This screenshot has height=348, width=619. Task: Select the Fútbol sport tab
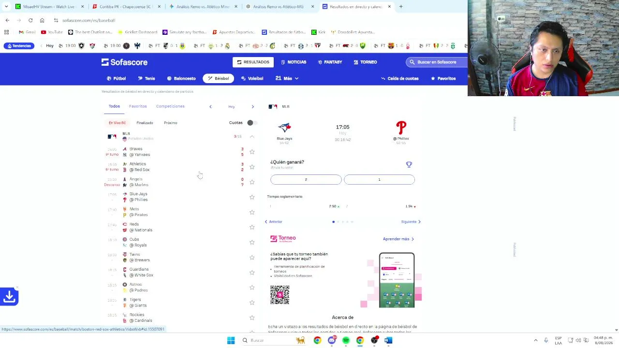tap(116, 78)
